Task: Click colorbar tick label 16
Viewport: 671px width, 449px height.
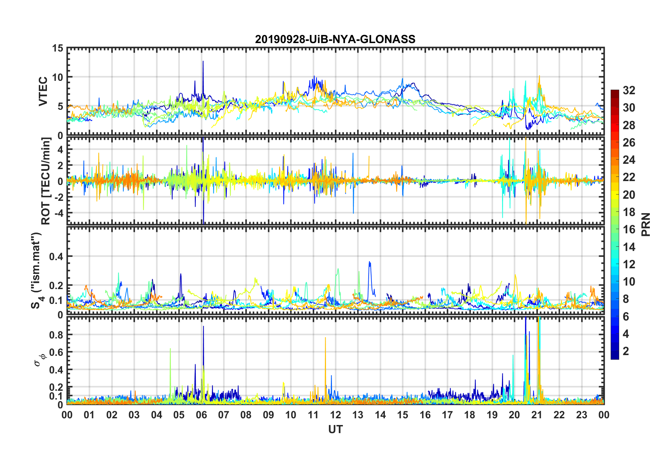Action: point(629,229)
